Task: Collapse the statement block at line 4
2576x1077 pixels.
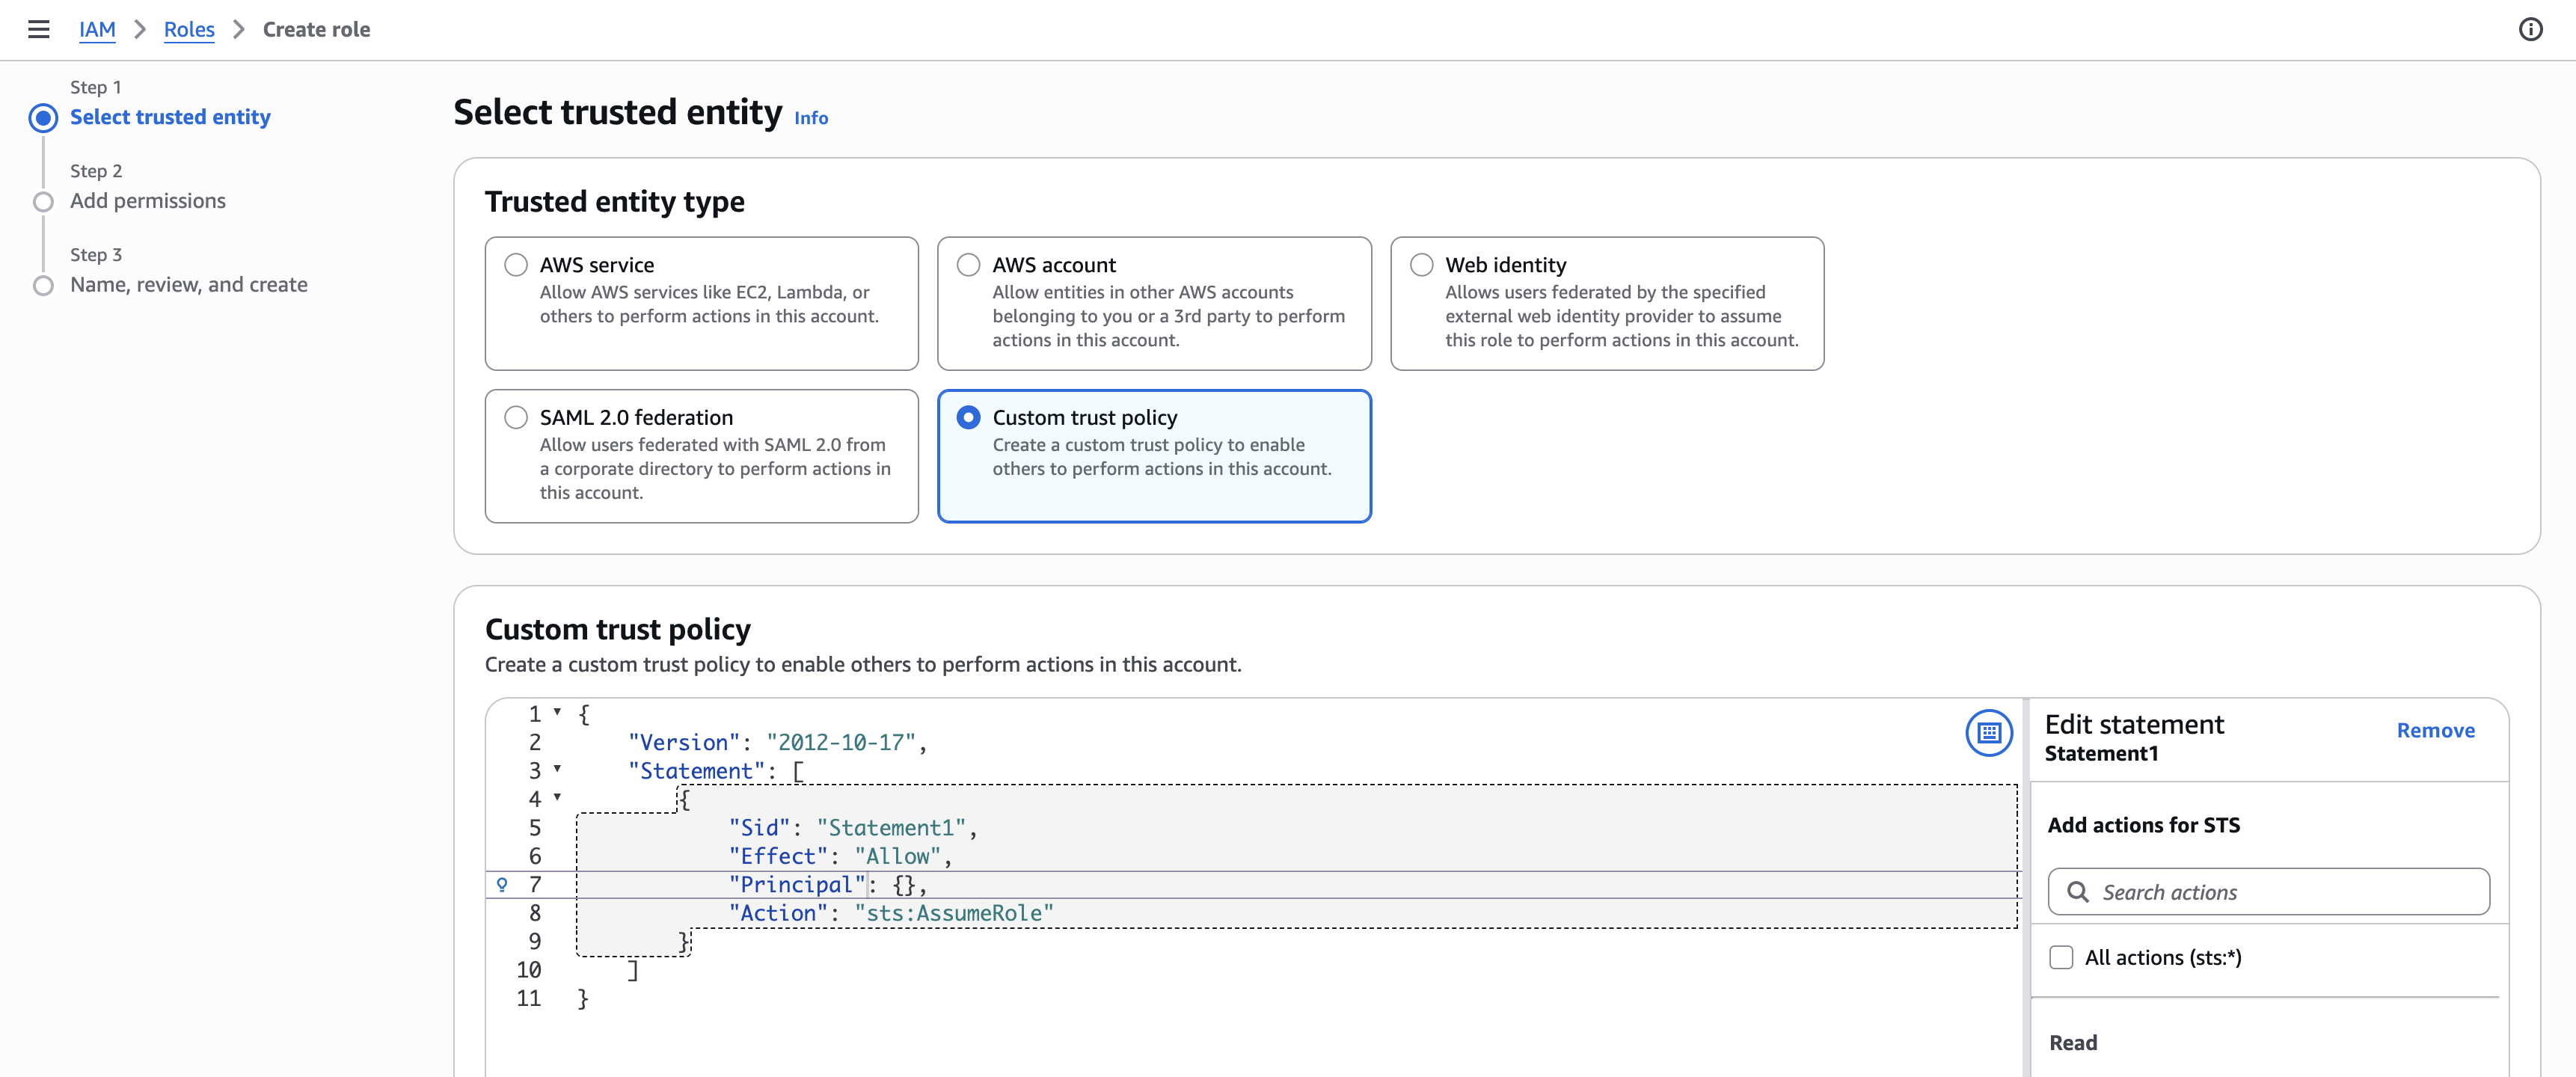Action: pos(556,797)
